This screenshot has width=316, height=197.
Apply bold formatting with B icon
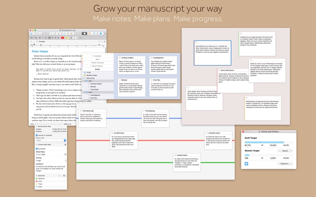click(39, 38)
